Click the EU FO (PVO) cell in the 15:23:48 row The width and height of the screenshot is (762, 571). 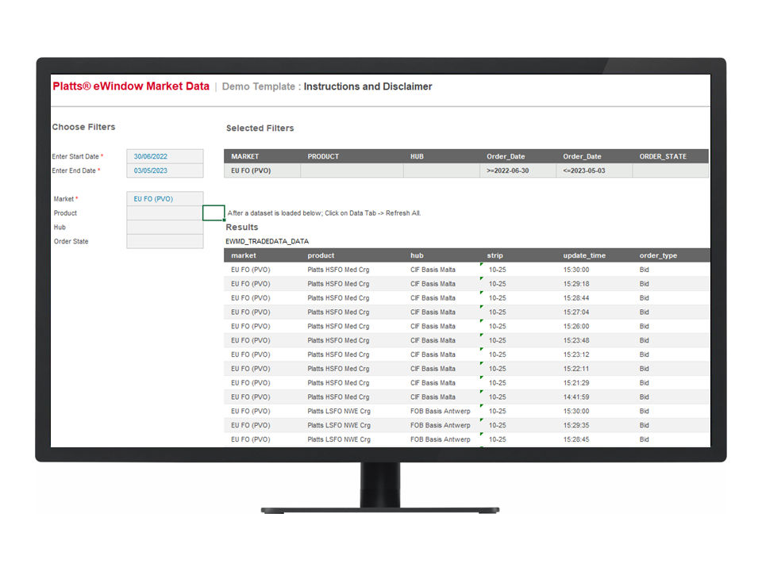click(251, 340)
